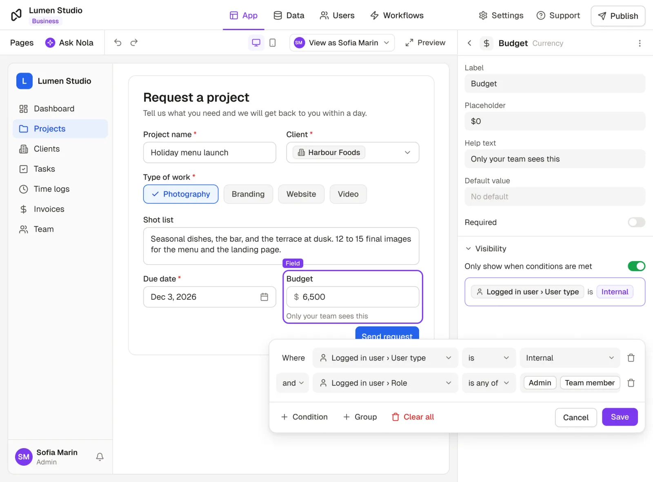Switch to desktop view icon

[x=256, y=43]
